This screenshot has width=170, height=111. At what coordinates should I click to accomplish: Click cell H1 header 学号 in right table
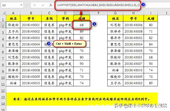tap(133, 18)
